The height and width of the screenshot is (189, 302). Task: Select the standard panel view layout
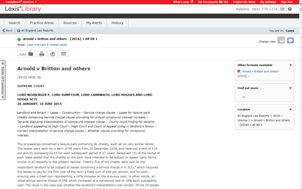tap(281, 40)
